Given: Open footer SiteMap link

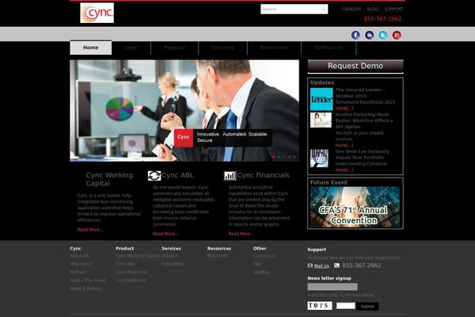Looking at the screenshot, I should (261, 272).
